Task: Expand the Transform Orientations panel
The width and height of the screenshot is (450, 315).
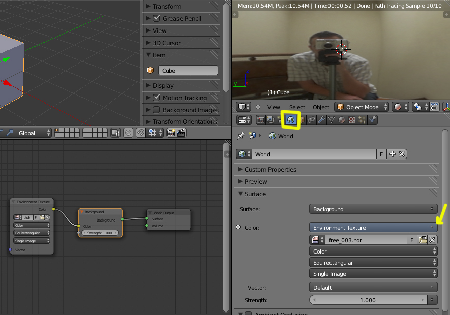Action: (181, 121)
